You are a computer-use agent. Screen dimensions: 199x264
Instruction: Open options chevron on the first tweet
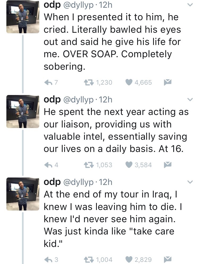(x=190, y=5)
